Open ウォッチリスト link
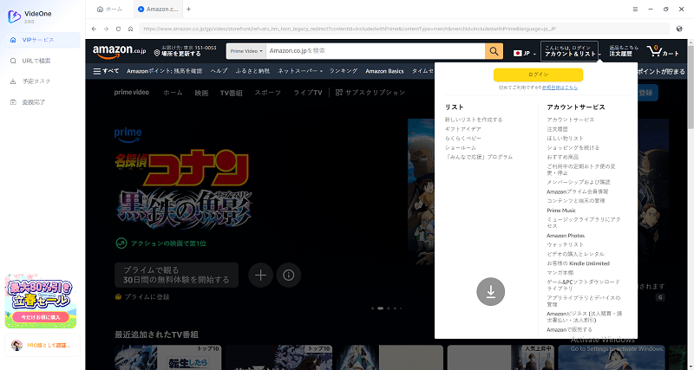The width and height of the screenshot is (694, 370). click(x=566, y=245)
